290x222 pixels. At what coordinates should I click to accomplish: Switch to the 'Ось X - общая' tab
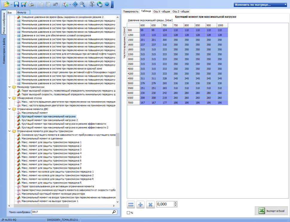(161, 11)
